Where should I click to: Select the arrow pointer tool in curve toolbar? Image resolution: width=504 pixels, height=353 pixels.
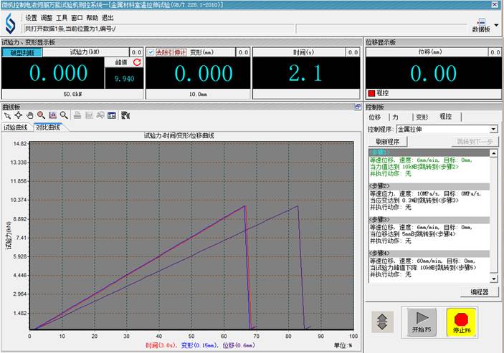coord(7,115)
